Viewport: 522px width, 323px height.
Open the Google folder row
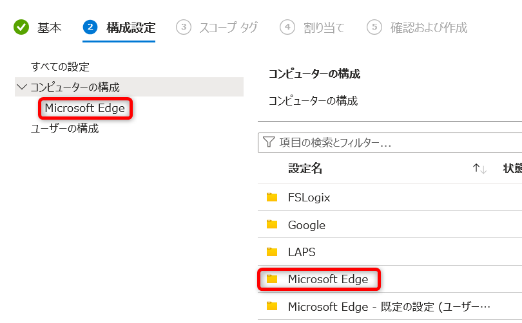pos(390,225)
